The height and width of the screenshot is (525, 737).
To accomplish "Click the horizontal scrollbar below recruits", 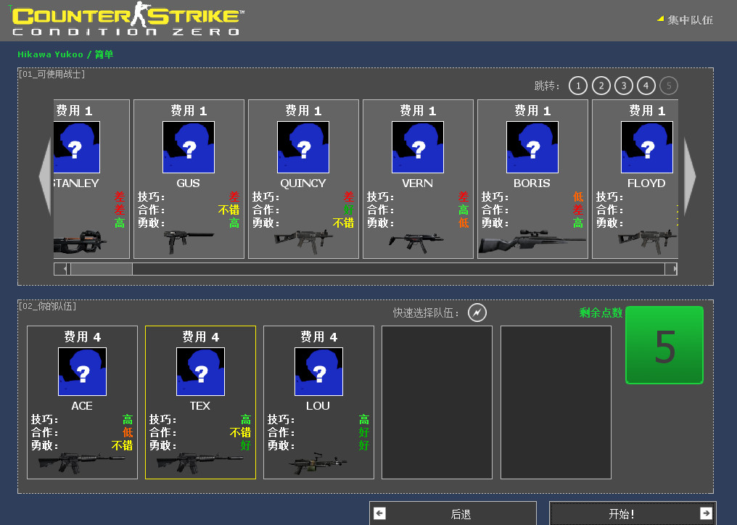I will click(x=363, y=268).
